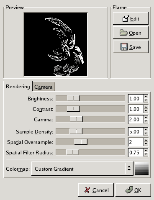Increase Brightness with the up arrow

point(146,97)
